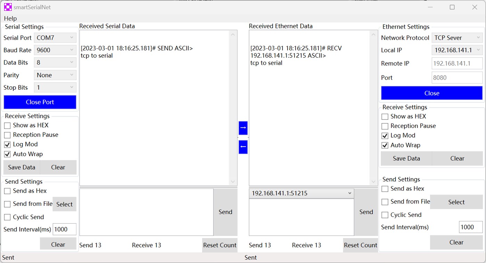
Task: Click the right arrow transfer icon
Action: pyautogui.click(x=243, y=128)
